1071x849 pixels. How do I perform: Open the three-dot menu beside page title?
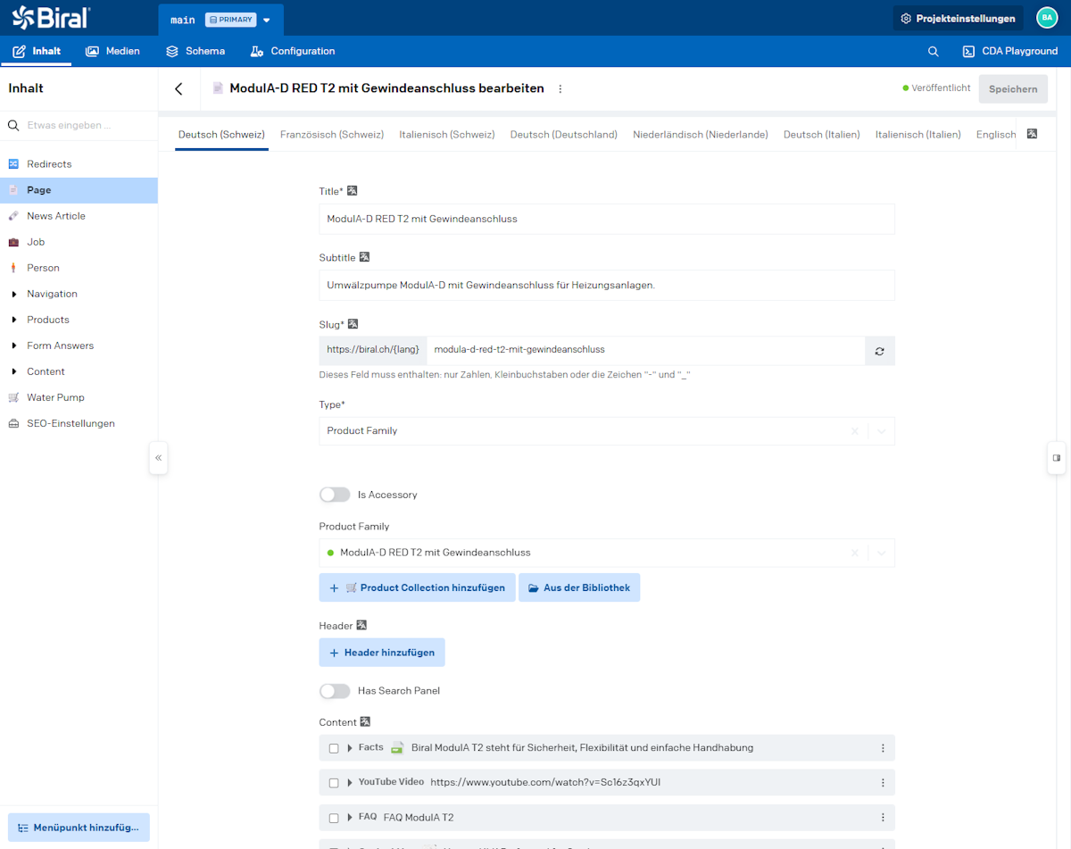(x=560, y=89)
